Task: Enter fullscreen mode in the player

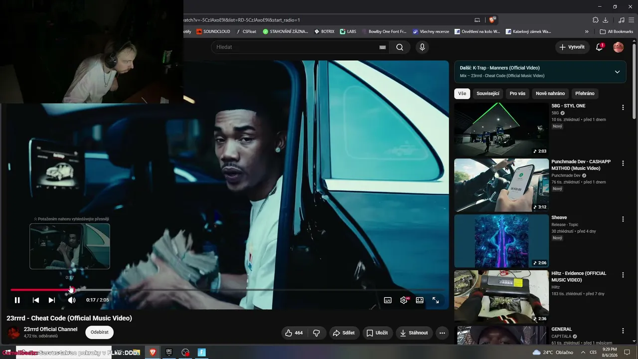Action: (436, 300)
